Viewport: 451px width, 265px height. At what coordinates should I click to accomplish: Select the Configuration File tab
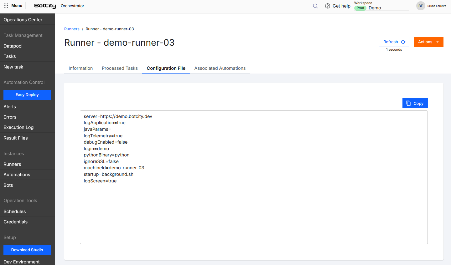pyautogui.click(x=166, y=68)
